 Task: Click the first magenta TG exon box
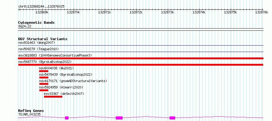pos(67,118)
